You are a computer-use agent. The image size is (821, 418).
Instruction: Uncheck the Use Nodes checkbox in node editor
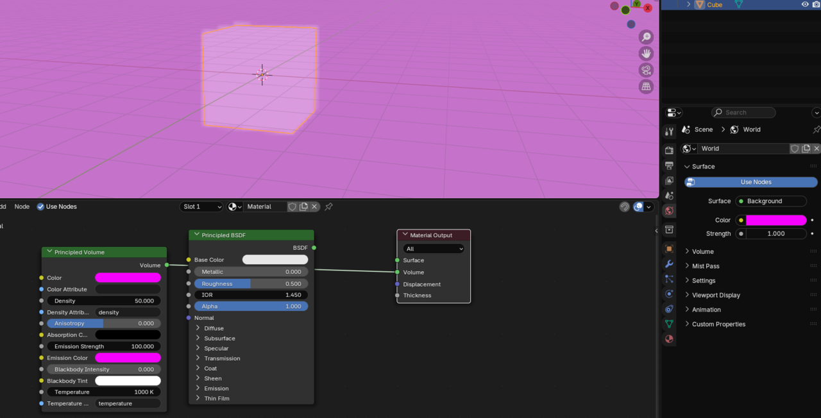pyautogui.click(x=41, y=207)
